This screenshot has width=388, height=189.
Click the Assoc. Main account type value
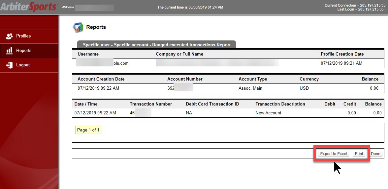click(x=250, y=88)
